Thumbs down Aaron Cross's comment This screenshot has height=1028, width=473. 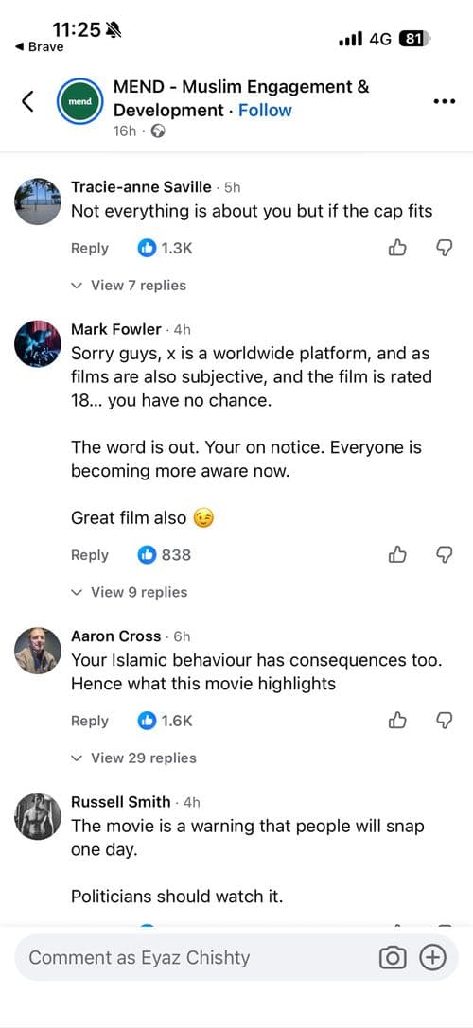coord(445,721)
